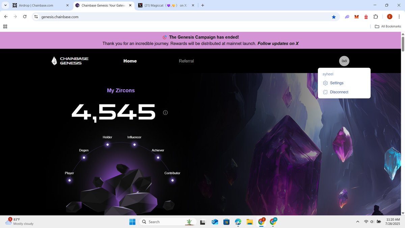This screenshot has height=228, width=405.
Task: Click the scrollbar down arrow
Action: (402, 213)
